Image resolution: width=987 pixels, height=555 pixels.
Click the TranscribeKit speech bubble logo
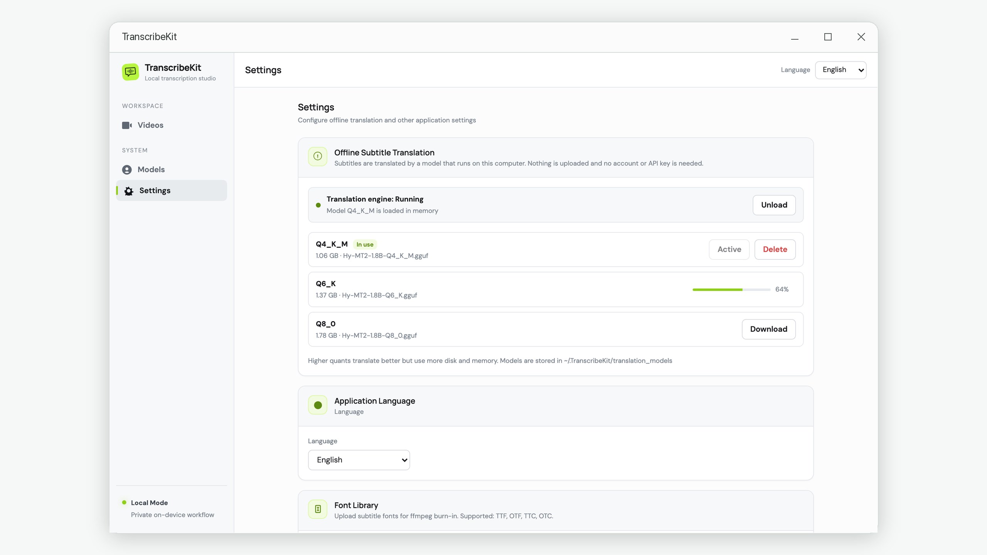tap(130, 72)
